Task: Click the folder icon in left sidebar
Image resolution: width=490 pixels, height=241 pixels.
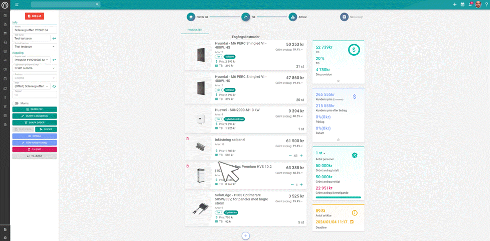Action: point(5,88)
